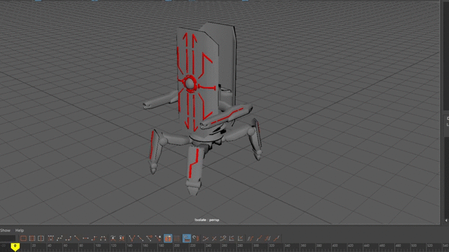This screenshot has width=449, height=252.
Task: Enable stacked curve display
Action: 232,238
